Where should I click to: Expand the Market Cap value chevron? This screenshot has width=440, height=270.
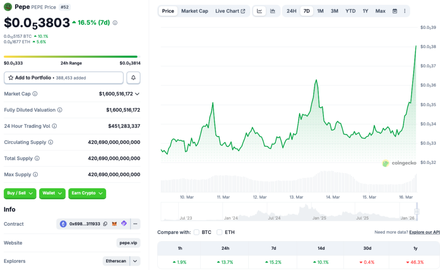pos(137,94)
